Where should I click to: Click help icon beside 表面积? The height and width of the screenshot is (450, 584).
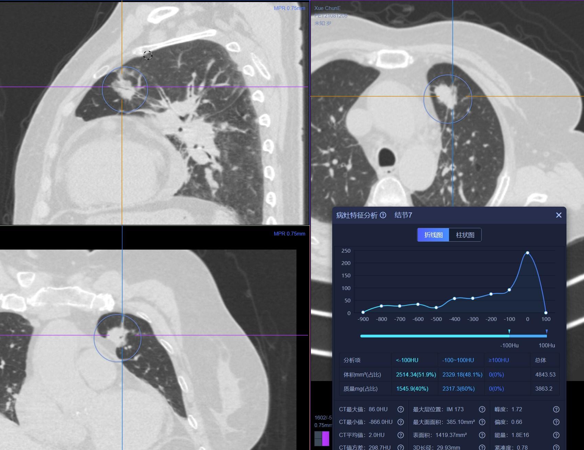[482, 435]
